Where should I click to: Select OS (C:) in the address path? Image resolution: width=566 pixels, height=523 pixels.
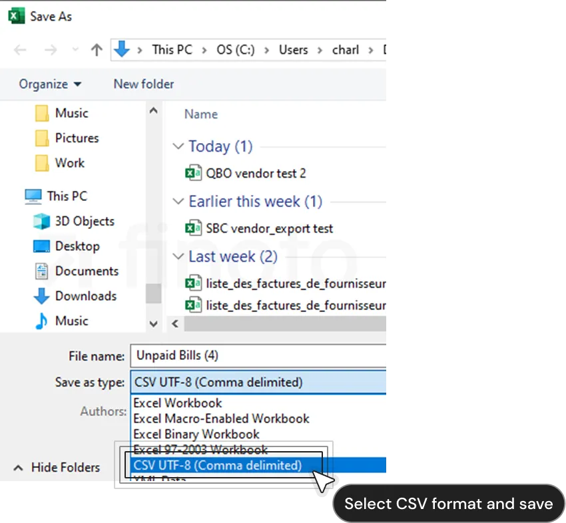235,49
